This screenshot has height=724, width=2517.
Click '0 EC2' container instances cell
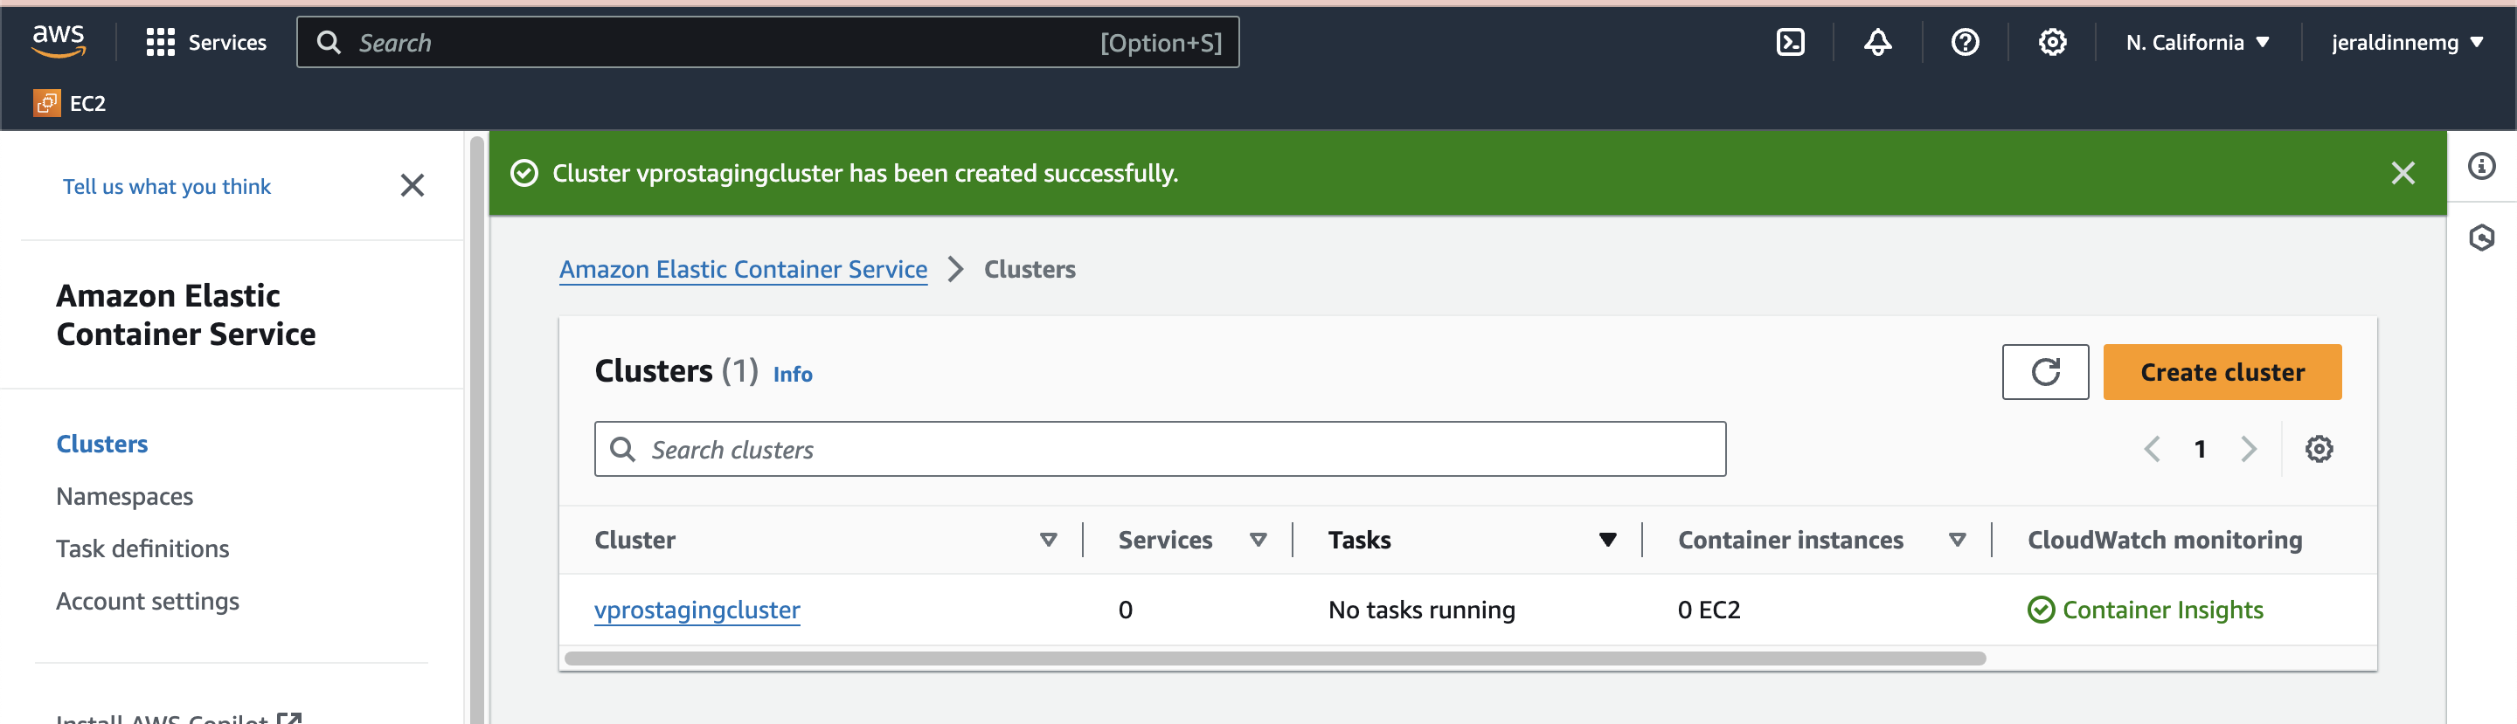click(1709, 610)
